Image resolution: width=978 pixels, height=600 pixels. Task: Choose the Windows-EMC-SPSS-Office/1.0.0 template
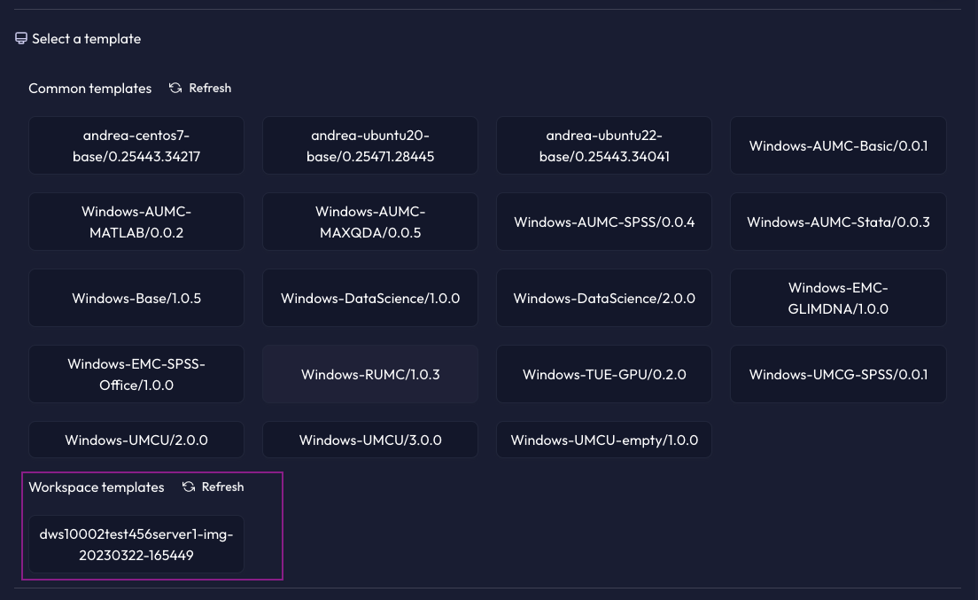click(x=136, y=374)
